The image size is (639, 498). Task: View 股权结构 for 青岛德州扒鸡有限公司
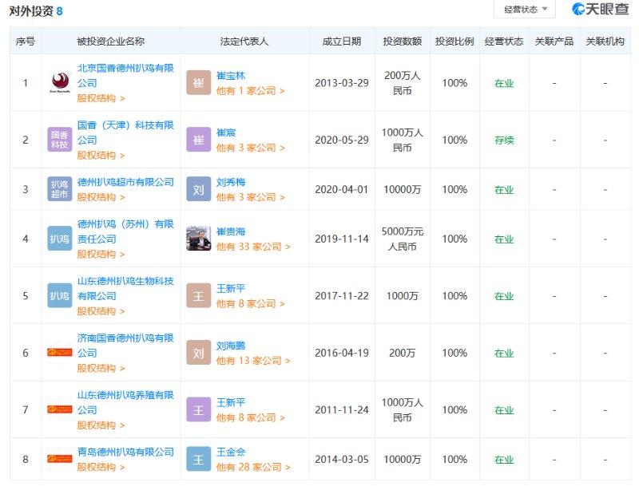[101, 467]
